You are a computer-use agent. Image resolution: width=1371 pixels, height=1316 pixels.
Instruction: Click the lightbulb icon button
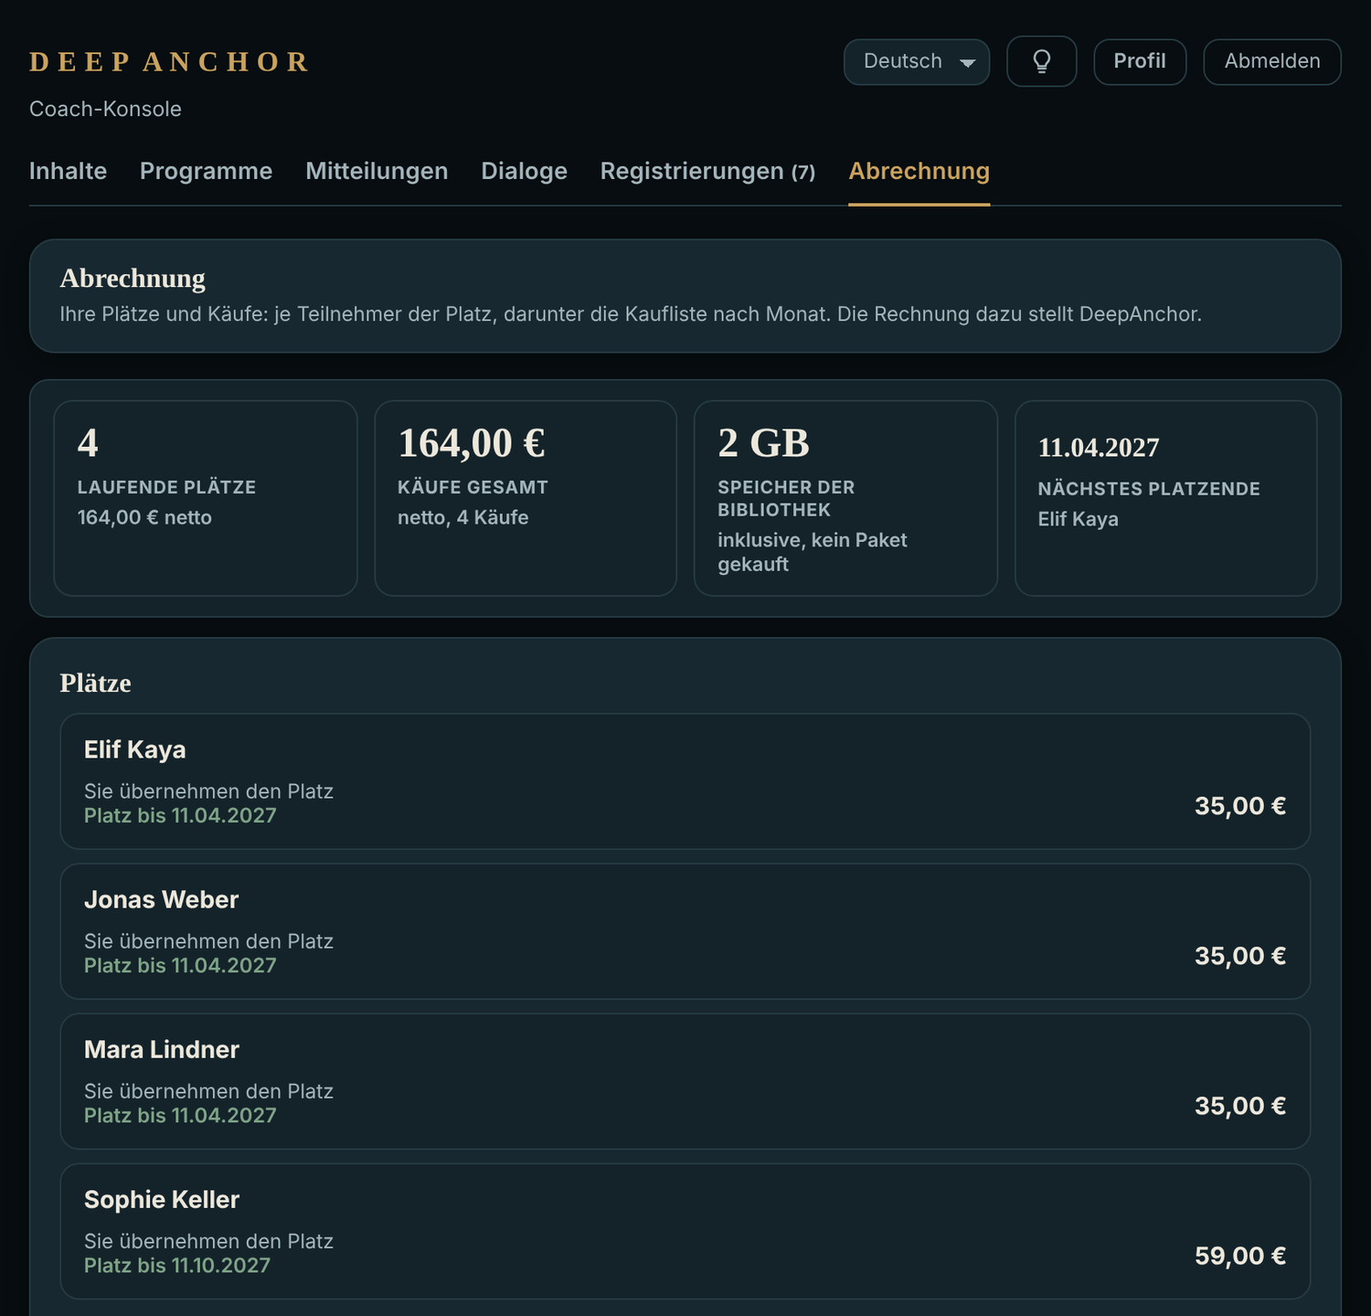pyautogui.click(x=1041, y=61)
